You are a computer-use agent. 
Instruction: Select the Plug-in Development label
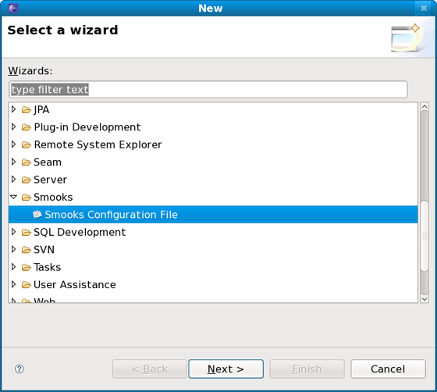tap(87, 127)
